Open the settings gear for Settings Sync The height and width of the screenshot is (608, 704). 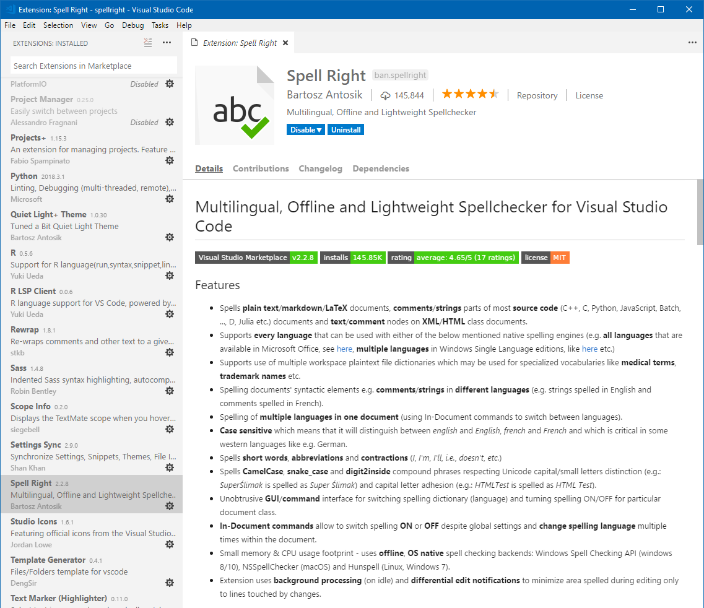point(170,467)
